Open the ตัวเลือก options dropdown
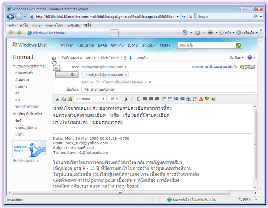The width and height of the screenshot is (268, 208). pyautogui.click(x=237, y=58)
